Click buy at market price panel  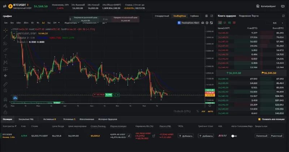point(85,19)
